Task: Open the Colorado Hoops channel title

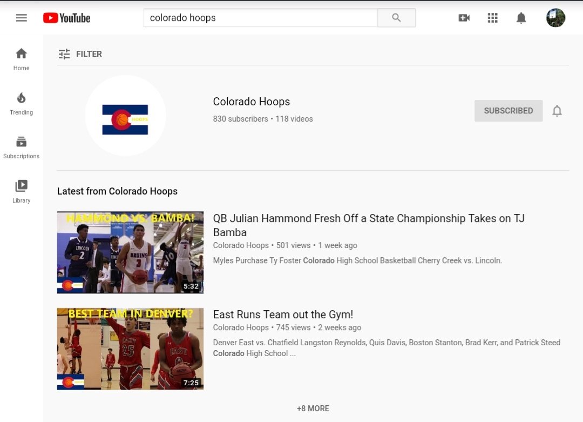Action: pos(252,102)
